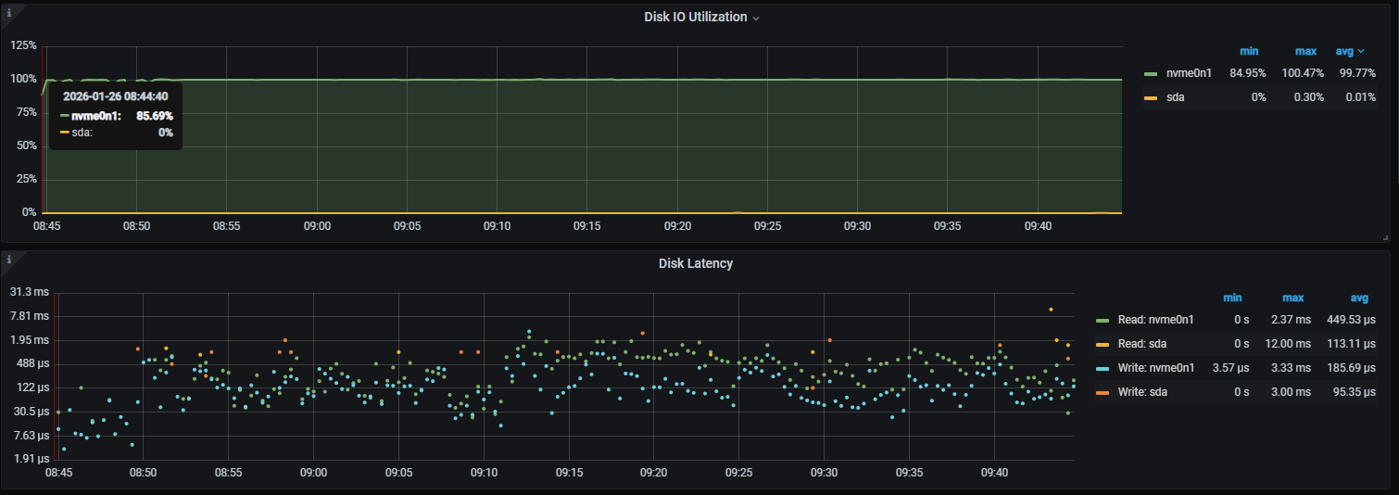The height and width of the screenshot is (495, 1399).
Task: Sort utilization legend by max column
Action: pos(1305,51)
